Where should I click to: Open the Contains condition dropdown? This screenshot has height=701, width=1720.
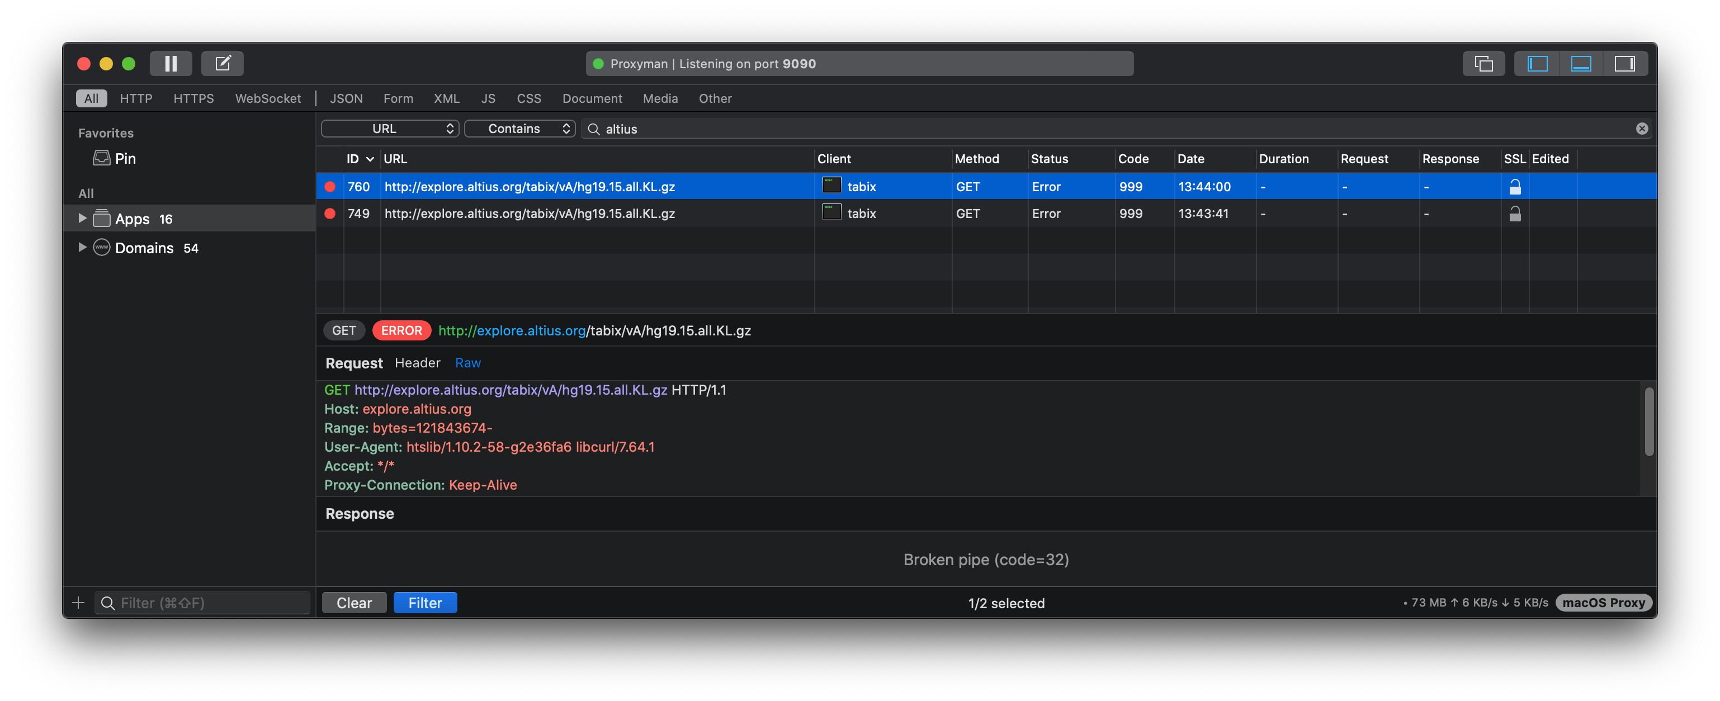[519, 129]
